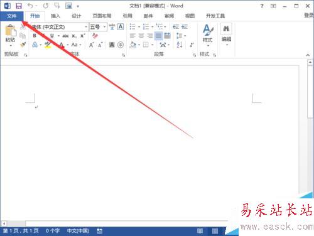Open the 邮件 ribbon tab
314x236 pixels.
[148, 16]
